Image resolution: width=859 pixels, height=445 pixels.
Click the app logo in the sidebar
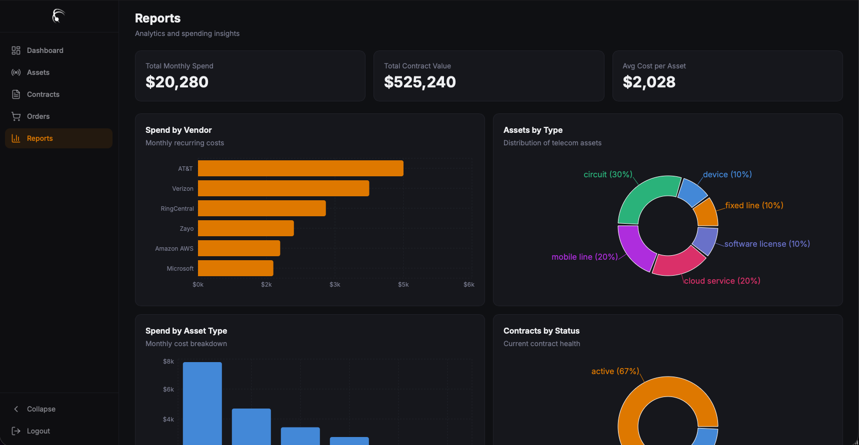[58, 16]
